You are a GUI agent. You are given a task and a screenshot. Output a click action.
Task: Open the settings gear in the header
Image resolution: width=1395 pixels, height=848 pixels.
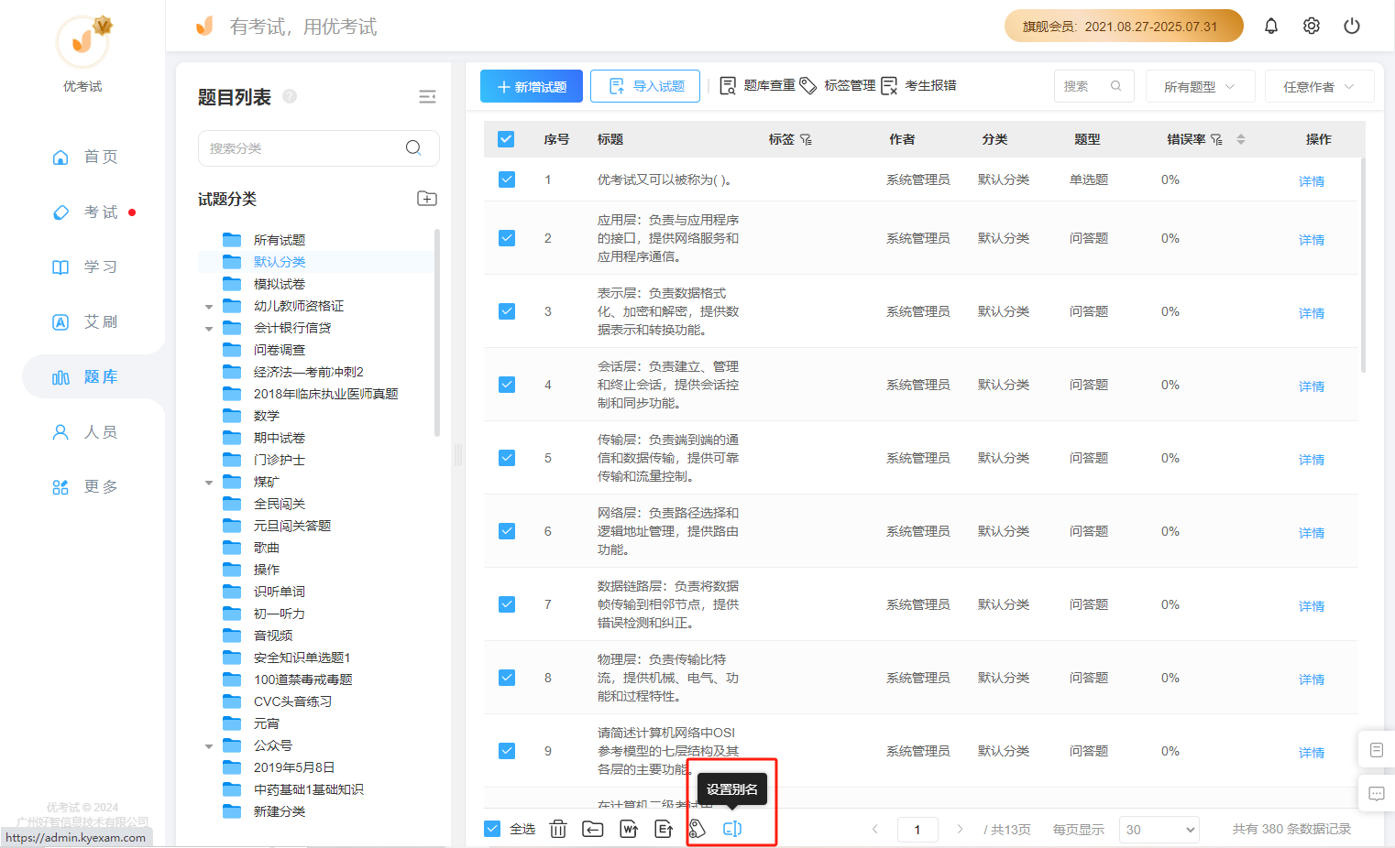coord(1312,26)
